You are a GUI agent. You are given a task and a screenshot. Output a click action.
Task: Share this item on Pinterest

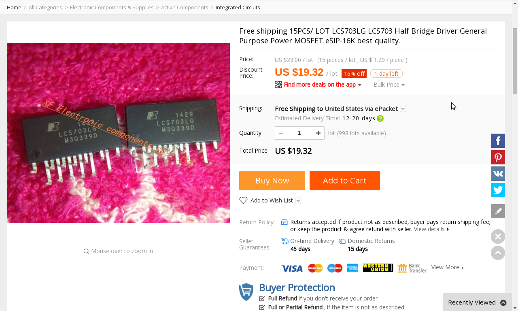[498, 158]
